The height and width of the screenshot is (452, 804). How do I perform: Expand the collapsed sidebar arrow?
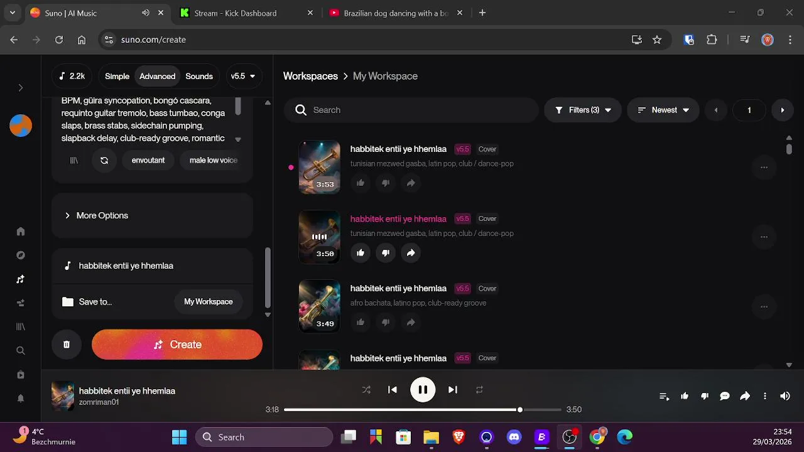[21, 88]
